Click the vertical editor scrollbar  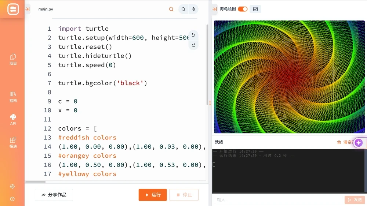click(x=207, y=65)
